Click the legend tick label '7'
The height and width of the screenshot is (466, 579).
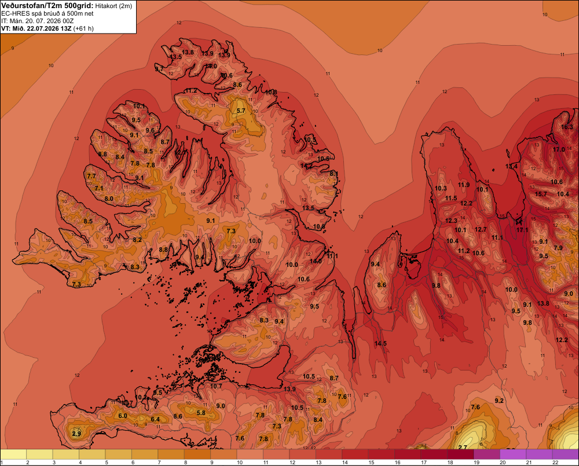(159, 463)
